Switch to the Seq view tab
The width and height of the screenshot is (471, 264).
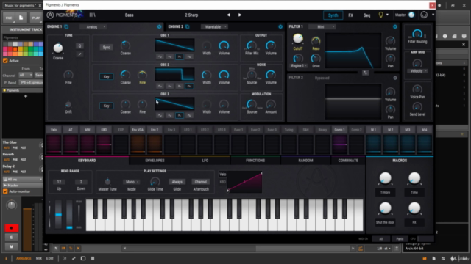click(x=366, y=15)
